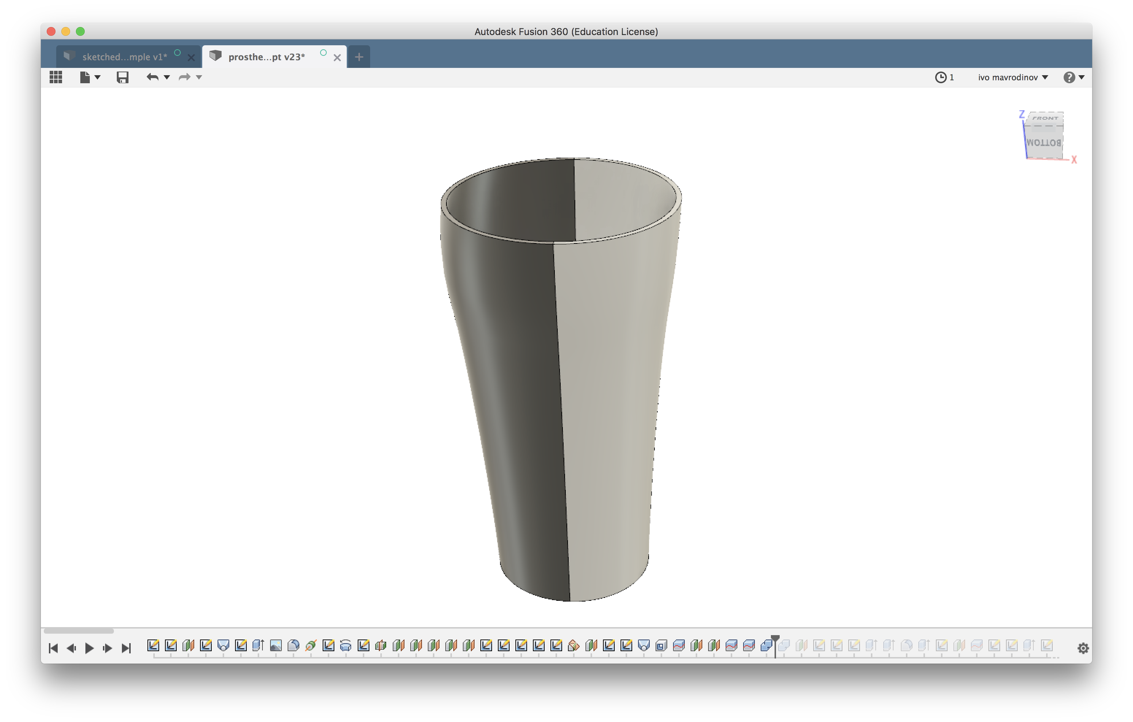
Task: Jump to the beginning of the timeline
Action: (53, 648)
